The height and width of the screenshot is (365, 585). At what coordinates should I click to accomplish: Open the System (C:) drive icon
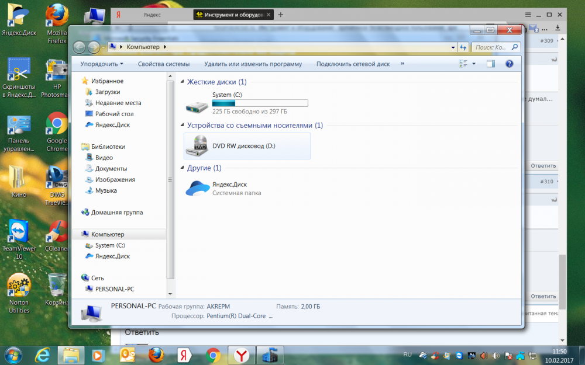(x=197, y=106)
